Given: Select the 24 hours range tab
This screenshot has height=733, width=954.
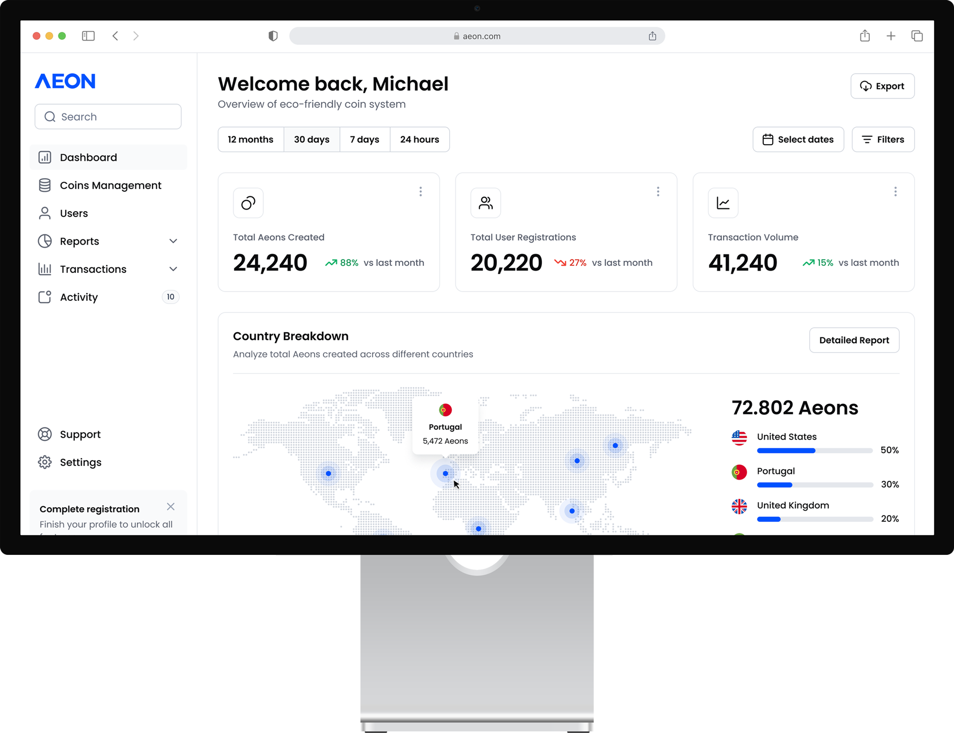Looking at the screenshot, I should (x=420, y=139).
